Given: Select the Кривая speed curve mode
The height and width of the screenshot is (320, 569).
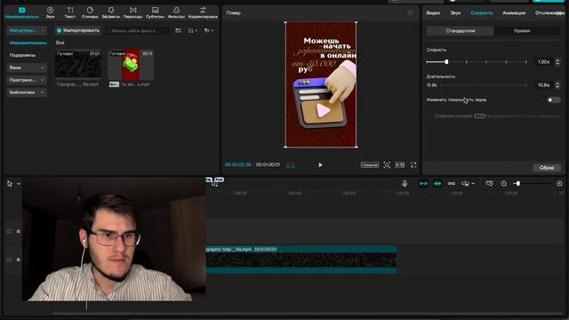Looking at the screenshot, I should pyautogui.click(x=522, y=31).
